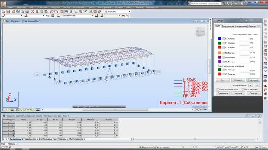Screen dimensions: 268x150
Task: Click the red X Delete icon
Action: point(33,11)
